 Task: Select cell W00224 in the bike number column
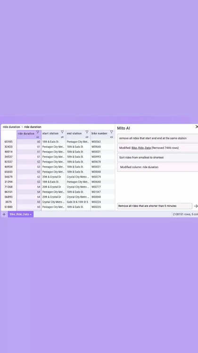click(96, 202)
